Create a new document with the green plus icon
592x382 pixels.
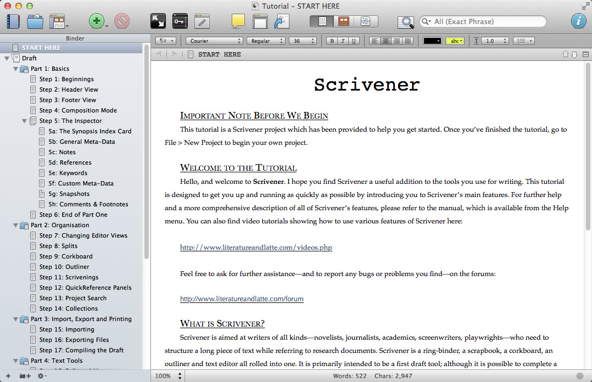click(x=97, y=20)
